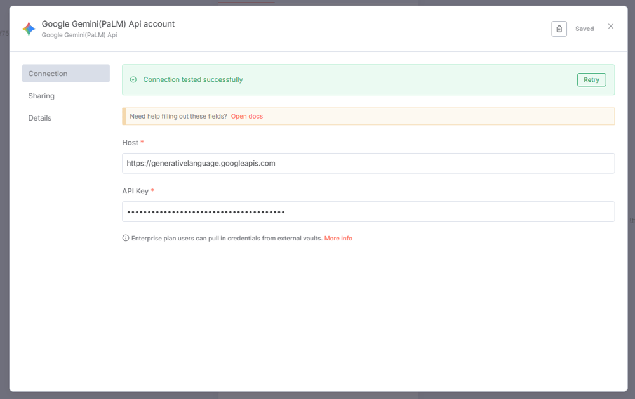This screenshot has height=399, width=635.
Task: Click the Saved status label
Action: [x=584, y=29]
